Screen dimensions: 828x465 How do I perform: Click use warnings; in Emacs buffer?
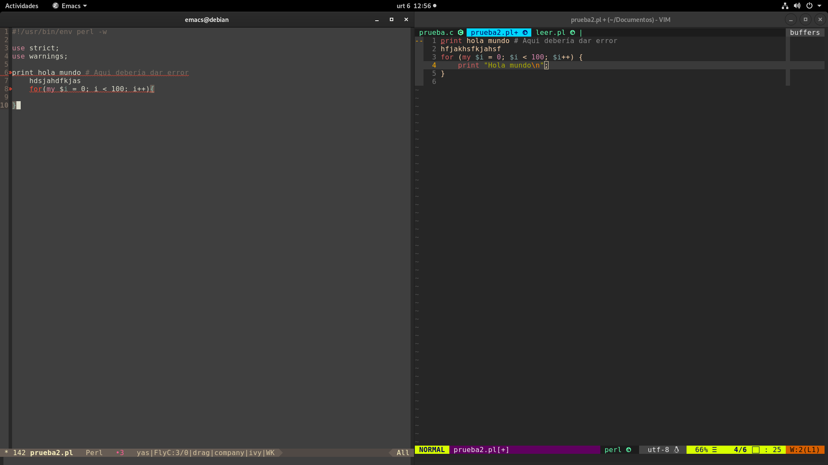40,56
